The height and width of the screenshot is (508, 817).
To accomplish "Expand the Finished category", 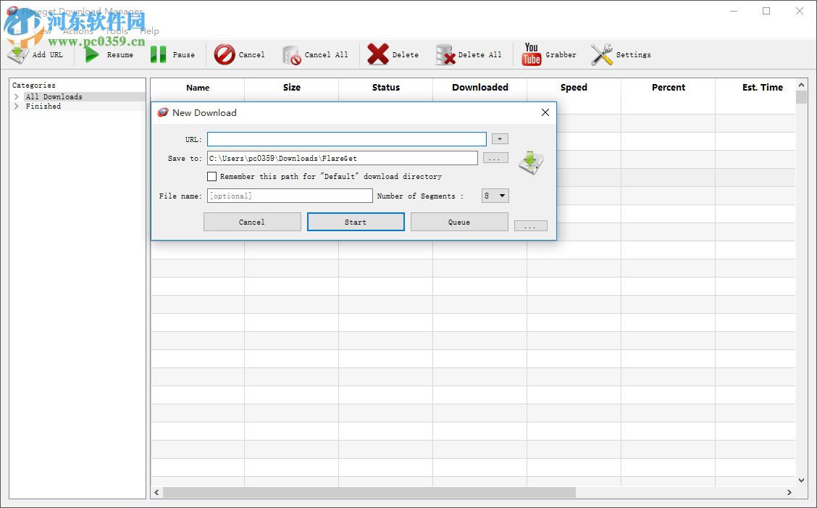I will tap(17, 106).
